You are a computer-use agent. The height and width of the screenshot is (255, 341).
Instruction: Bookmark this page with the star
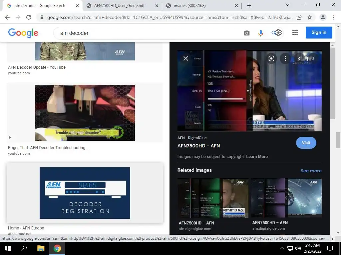[310, 17]
